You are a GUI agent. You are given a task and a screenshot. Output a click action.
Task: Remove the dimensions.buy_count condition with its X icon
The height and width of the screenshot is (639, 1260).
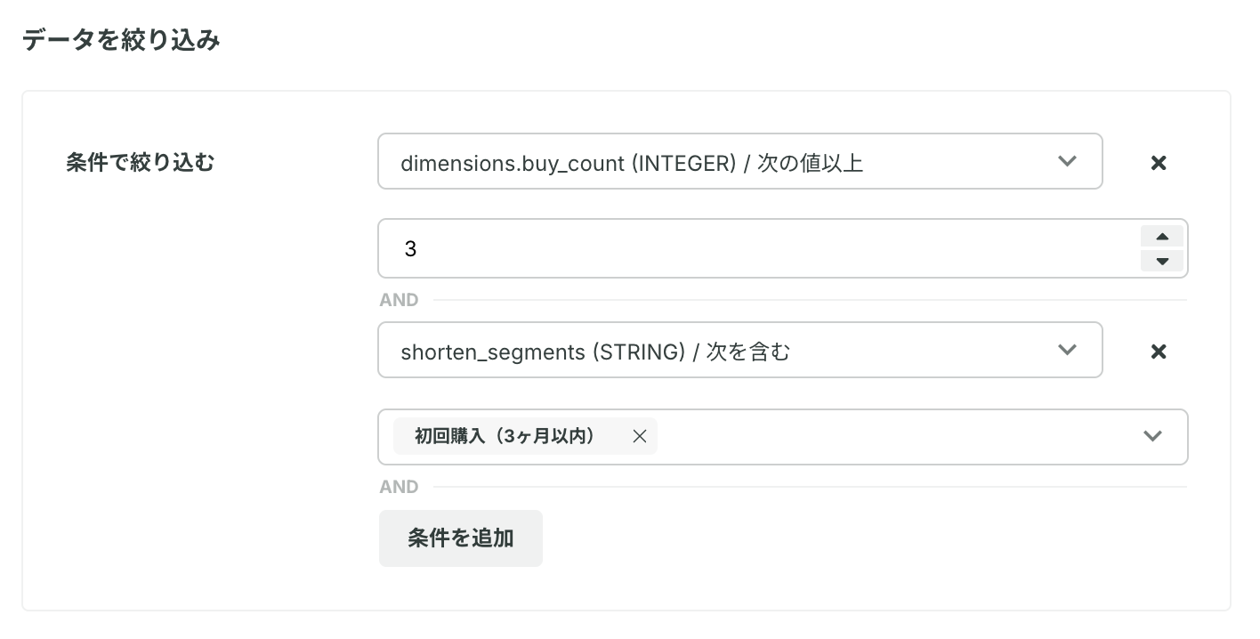pyautogui.click(x=1158, y=163)
